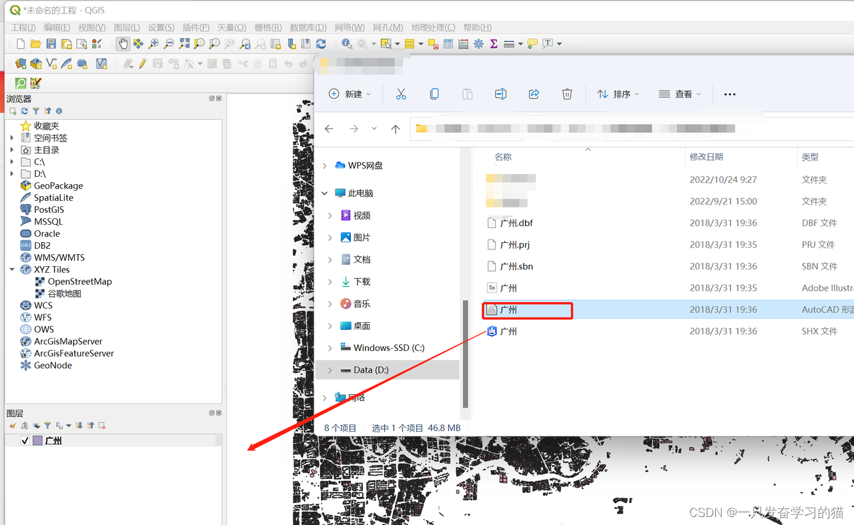Select the 广州.prj file

coord(514,245)
